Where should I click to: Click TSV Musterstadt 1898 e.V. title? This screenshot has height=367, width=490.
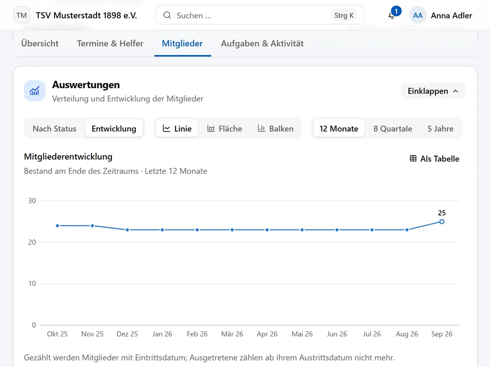(86, 15)
